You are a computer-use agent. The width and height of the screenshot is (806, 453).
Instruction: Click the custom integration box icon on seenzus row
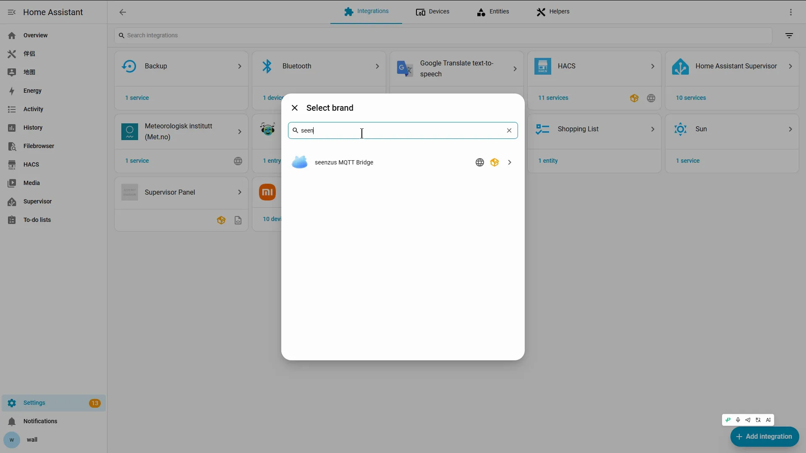(x=495, y=162)
